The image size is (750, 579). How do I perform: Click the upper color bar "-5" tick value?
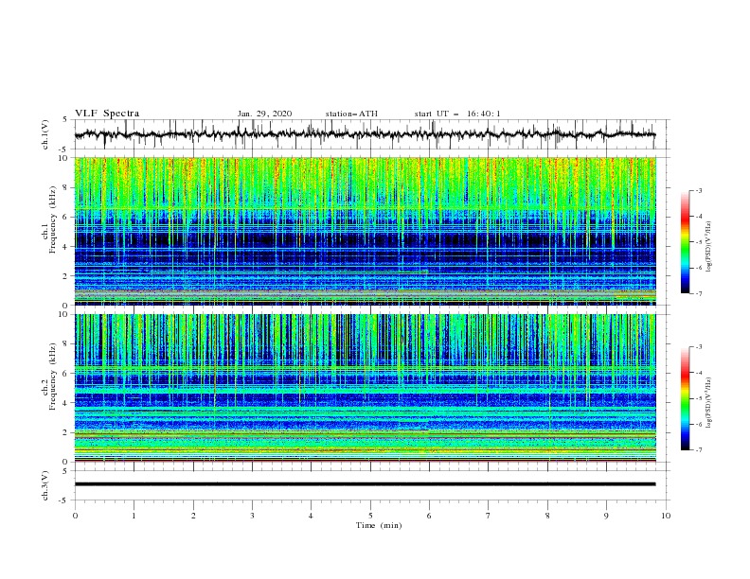[x=699, y=242]
